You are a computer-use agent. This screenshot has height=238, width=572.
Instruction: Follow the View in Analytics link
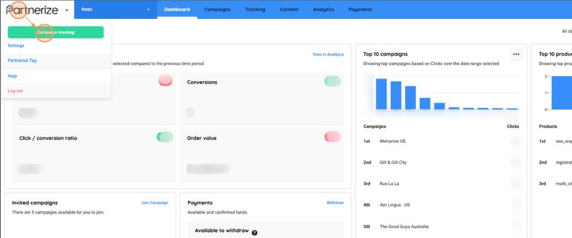[x=328, y=54]
